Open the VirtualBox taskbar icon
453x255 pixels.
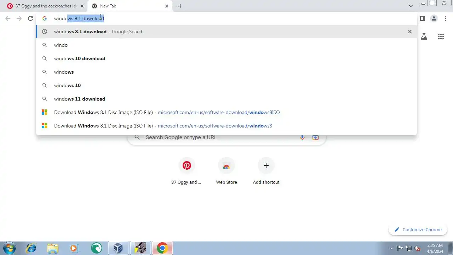pos(118,248)
